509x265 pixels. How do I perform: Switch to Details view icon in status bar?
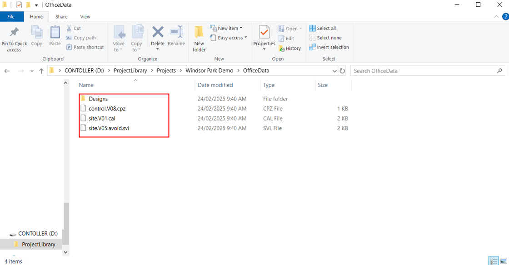(x=494, y=261)
